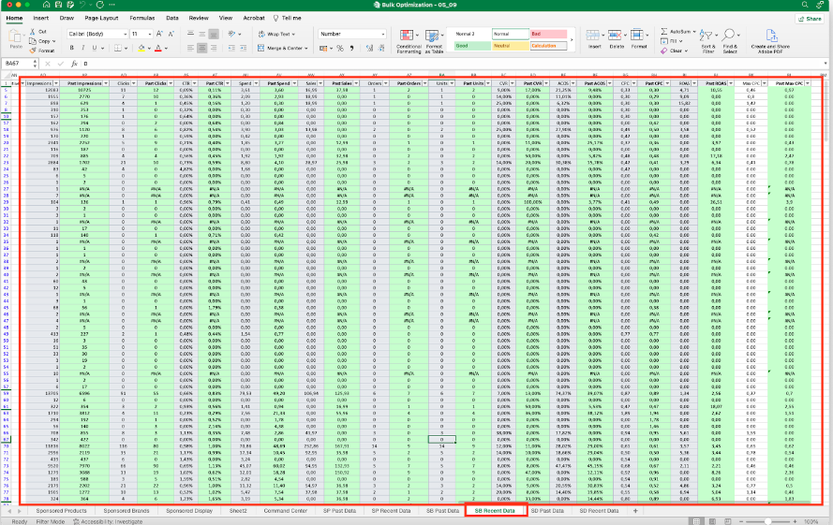Image resolution: width=833 pixels, height=525 pixels.
Task: Toggle Italic formatting
Action: coord(82,48)
